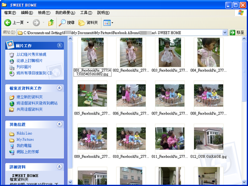This screenshot has height=186, width=248.
Task: Expand the address bar dropdown list
Action: [225, 33]
